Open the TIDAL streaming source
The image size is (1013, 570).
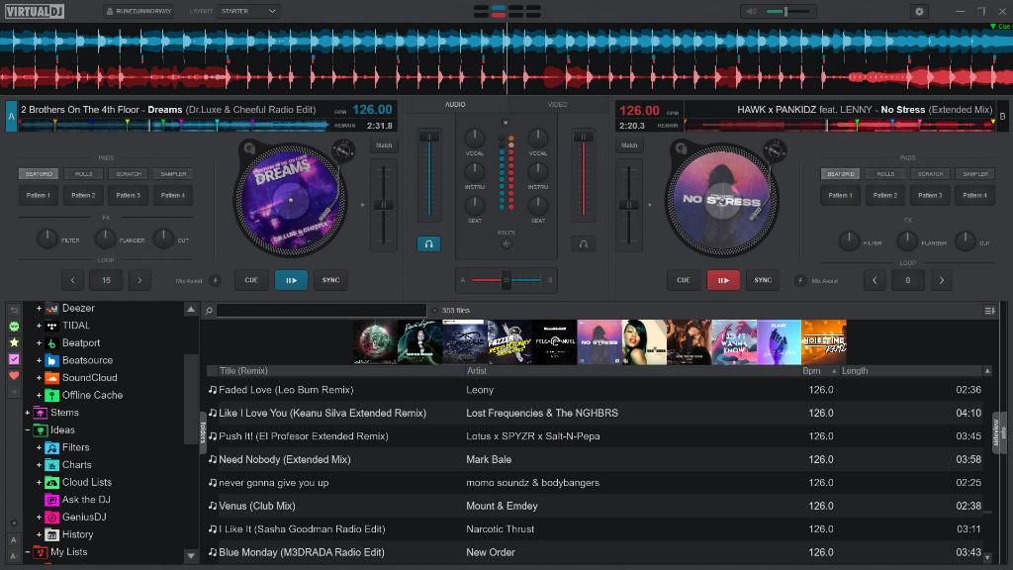(74, 325)
